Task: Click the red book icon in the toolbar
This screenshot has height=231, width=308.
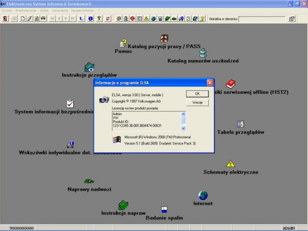Action: tap(133, 19)
